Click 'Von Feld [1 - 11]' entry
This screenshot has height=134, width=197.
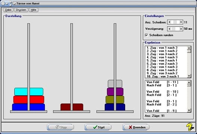pos(162,82)
